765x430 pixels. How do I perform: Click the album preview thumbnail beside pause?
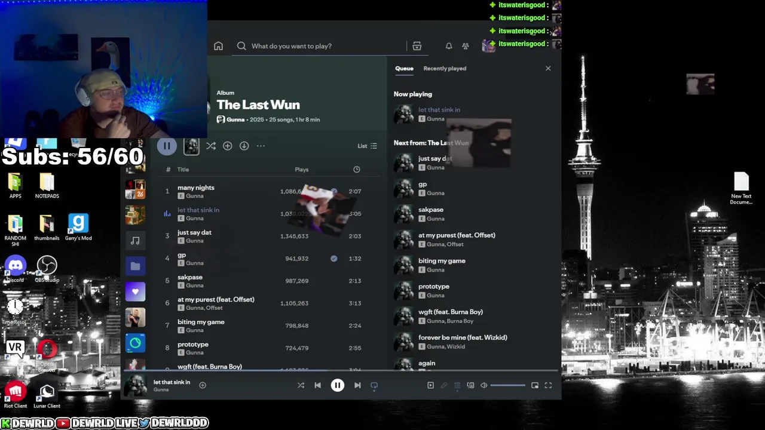click(191, 146)
